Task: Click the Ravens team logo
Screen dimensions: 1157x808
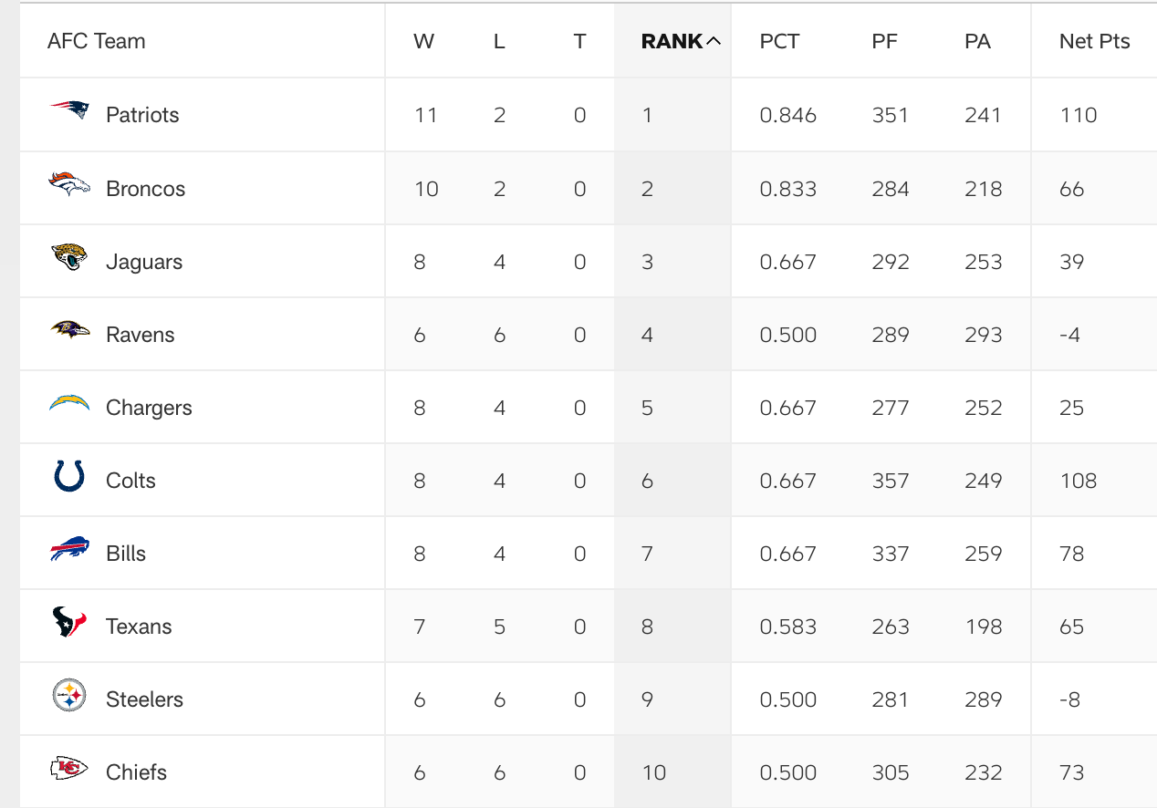Action: (69, 330)
